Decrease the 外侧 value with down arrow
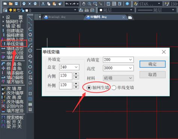Viewport: 178px width, 139px height. [76, 87]
